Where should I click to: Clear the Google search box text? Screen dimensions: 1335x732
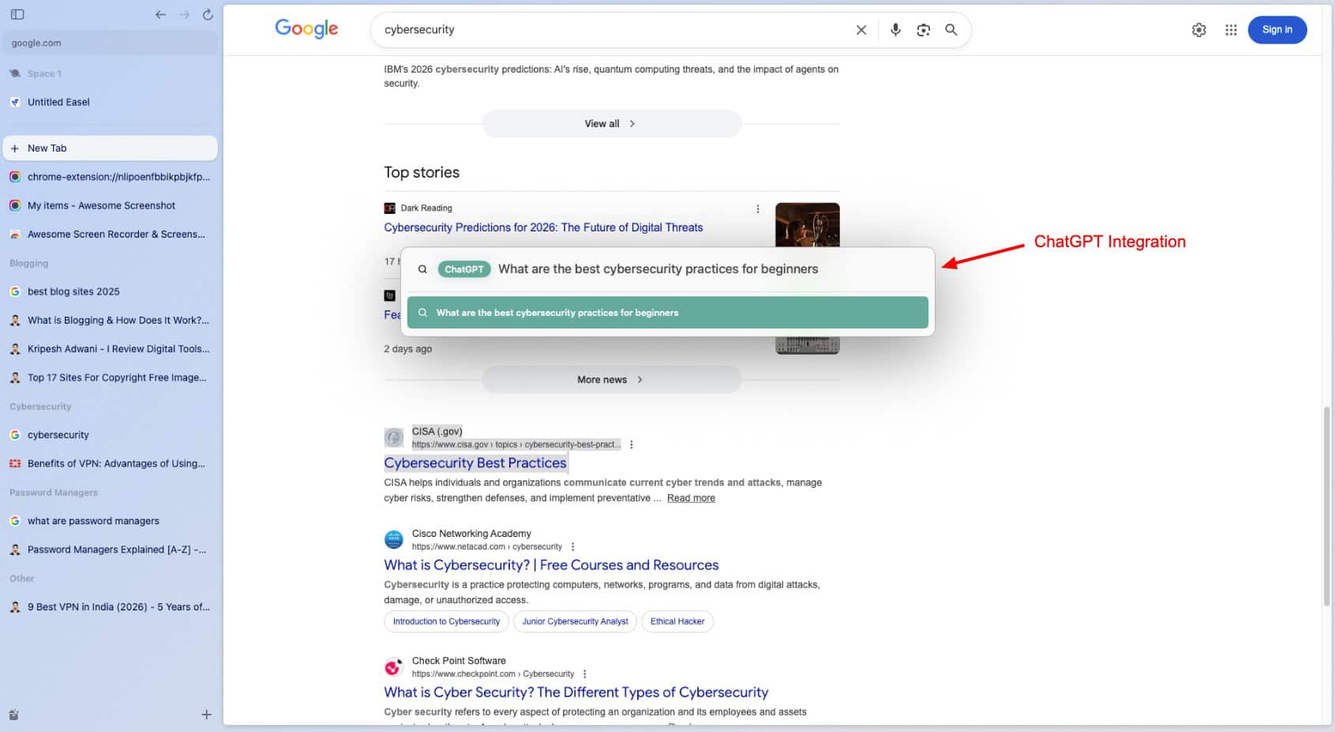coord(861,30)
